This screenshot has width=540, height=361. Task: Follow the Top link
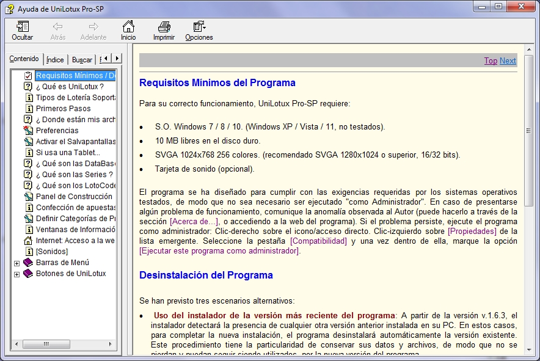(491, 60)
